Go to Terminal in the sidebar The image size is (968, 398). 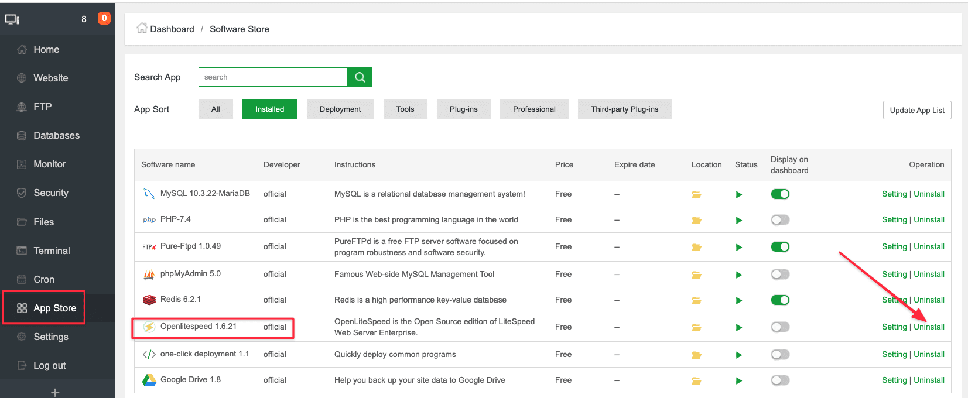pos(52,251)
